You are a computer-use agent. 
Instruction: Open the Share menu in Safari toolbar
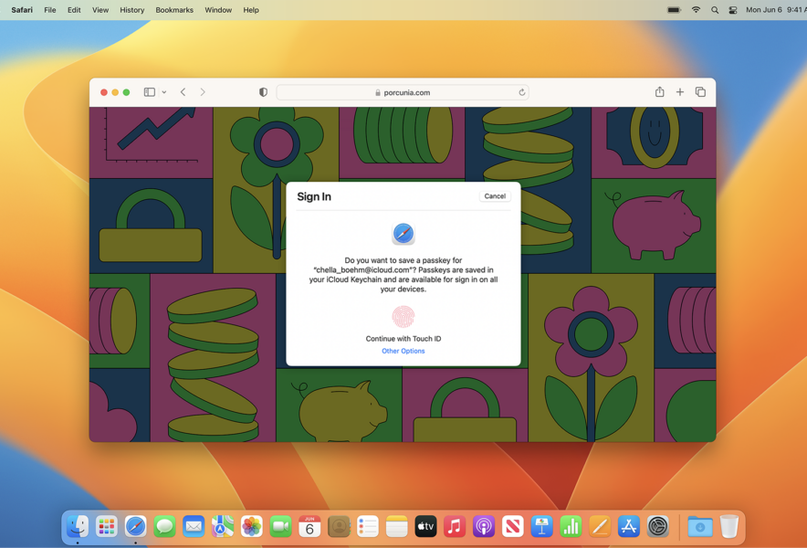coord(659,91)
